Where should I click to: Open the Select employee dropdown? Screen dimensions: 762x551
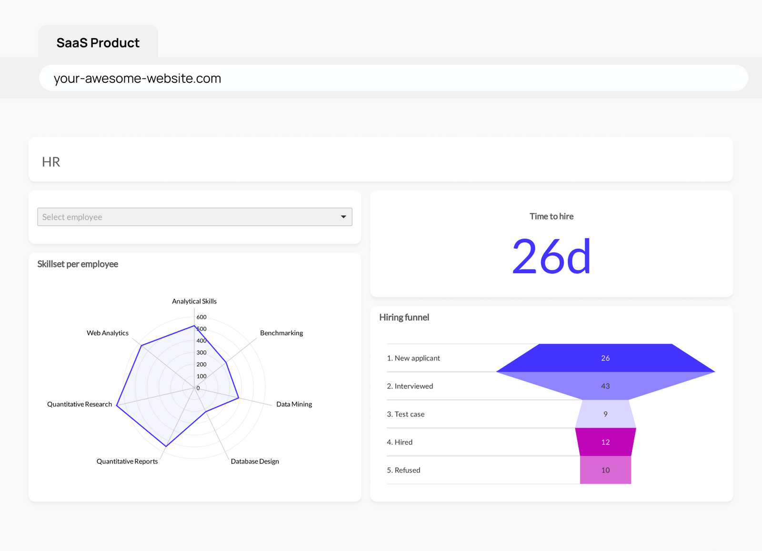coord(194,217)
